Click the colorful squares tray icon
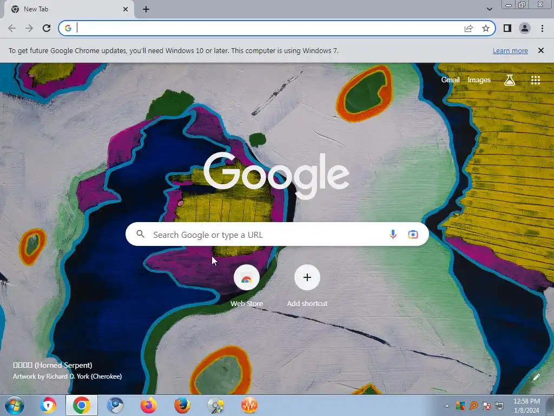The image size is (554, 416). pyautogui.click(x=460, y=406)
